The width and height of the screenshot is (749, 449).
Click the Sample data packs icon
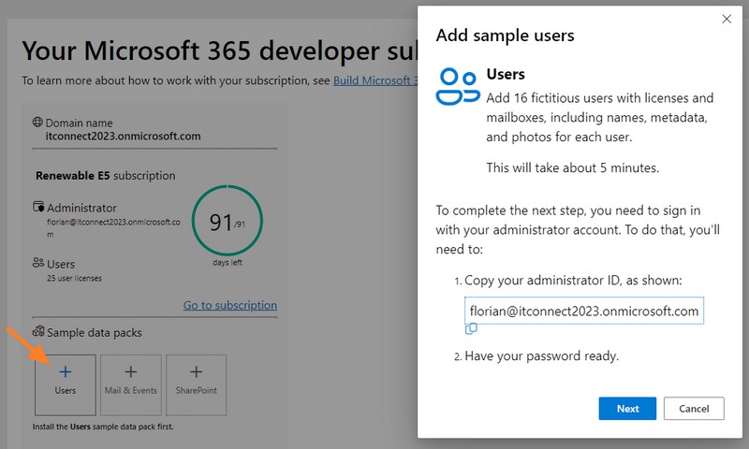pyautogui.click(x=38, y=332)
